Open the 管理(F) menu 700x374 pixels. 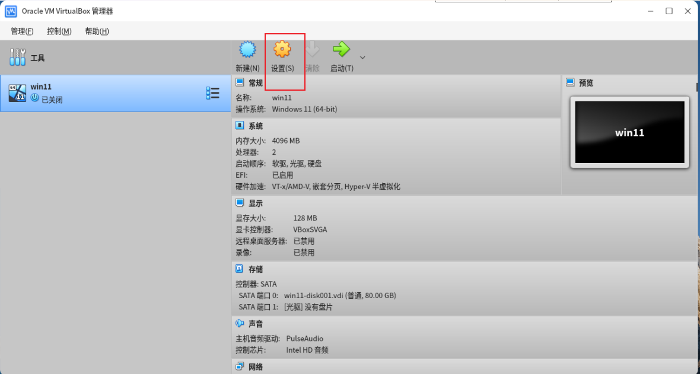[22, 31]
